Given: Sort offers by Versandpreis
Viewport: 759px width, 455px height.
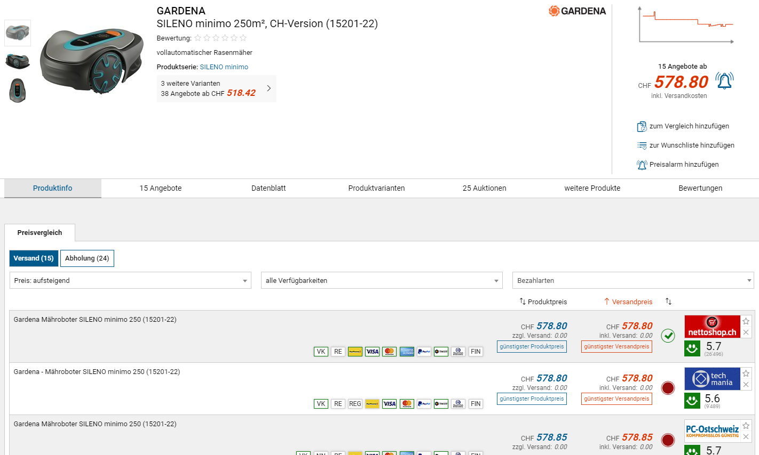Looking at the screenshot, I should (628, 302).
